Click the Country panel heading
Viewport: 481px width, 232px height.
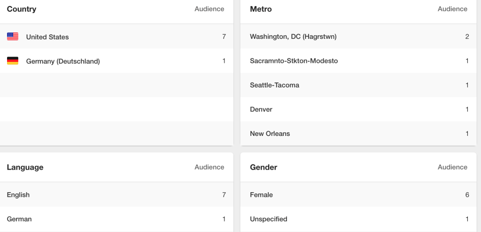(x=22, y=9)
